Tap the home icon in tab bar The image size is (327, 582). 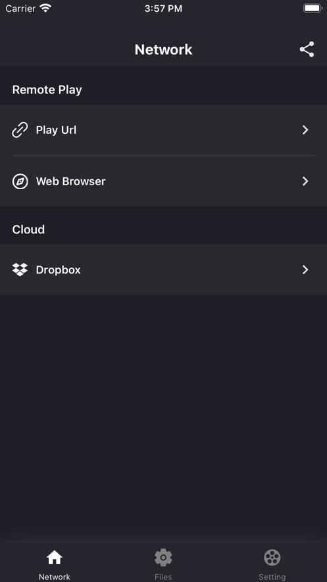[55, 558]
